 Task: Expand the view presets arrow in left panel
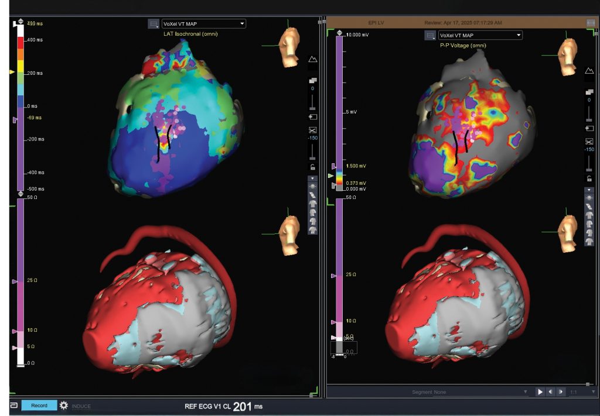tap(313, 178)
